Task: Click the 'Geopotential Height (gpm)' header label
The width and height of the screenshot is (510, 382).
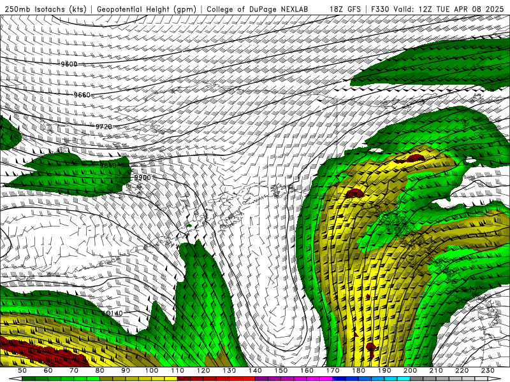Action: click(147, 10)
